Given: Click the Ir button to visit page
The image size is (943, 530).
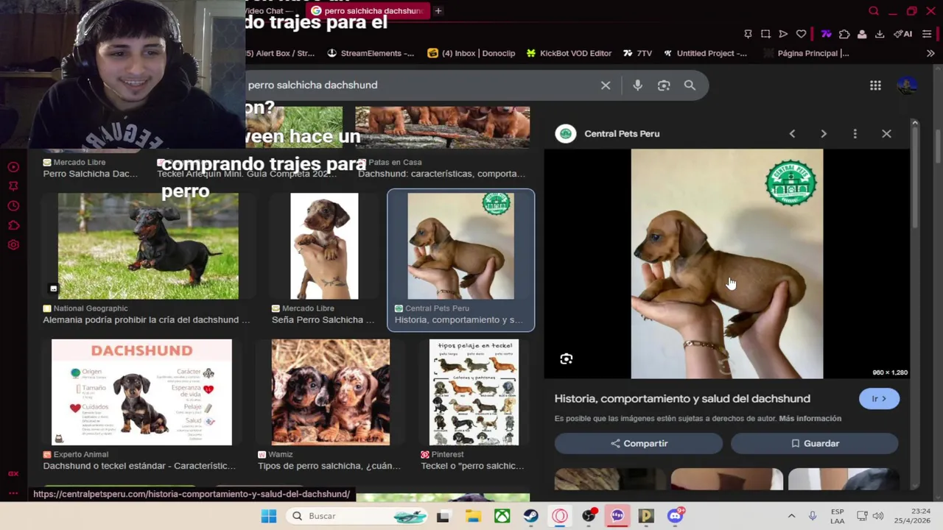Looking at the screenshot, I should [x=879, y=399].
